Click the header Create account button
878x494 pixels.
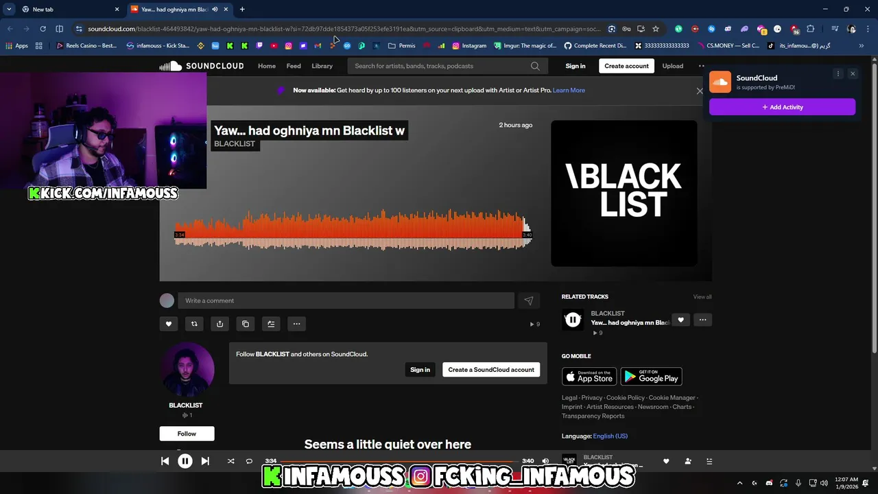pos(626,66)
